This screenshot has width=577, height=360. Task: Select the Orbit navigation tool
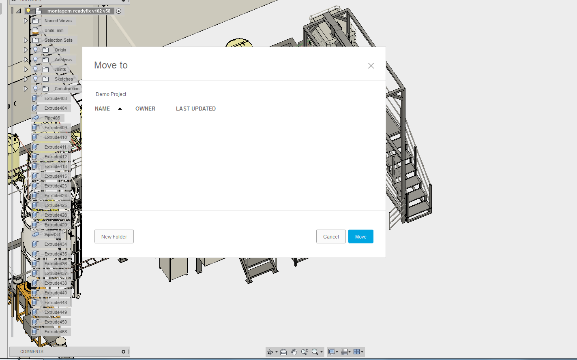click(270, 352)
